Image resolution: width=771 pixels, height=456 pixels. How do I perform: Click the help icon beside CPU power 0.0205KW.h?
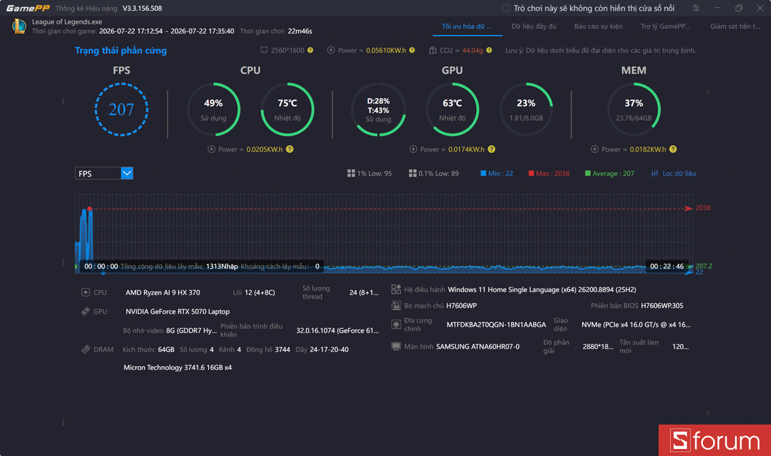290,149
